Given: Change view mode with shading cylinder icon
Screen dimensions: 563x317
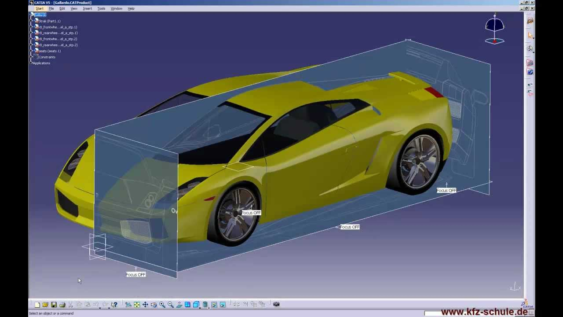Looking at the screenshot, I should 205,304.
